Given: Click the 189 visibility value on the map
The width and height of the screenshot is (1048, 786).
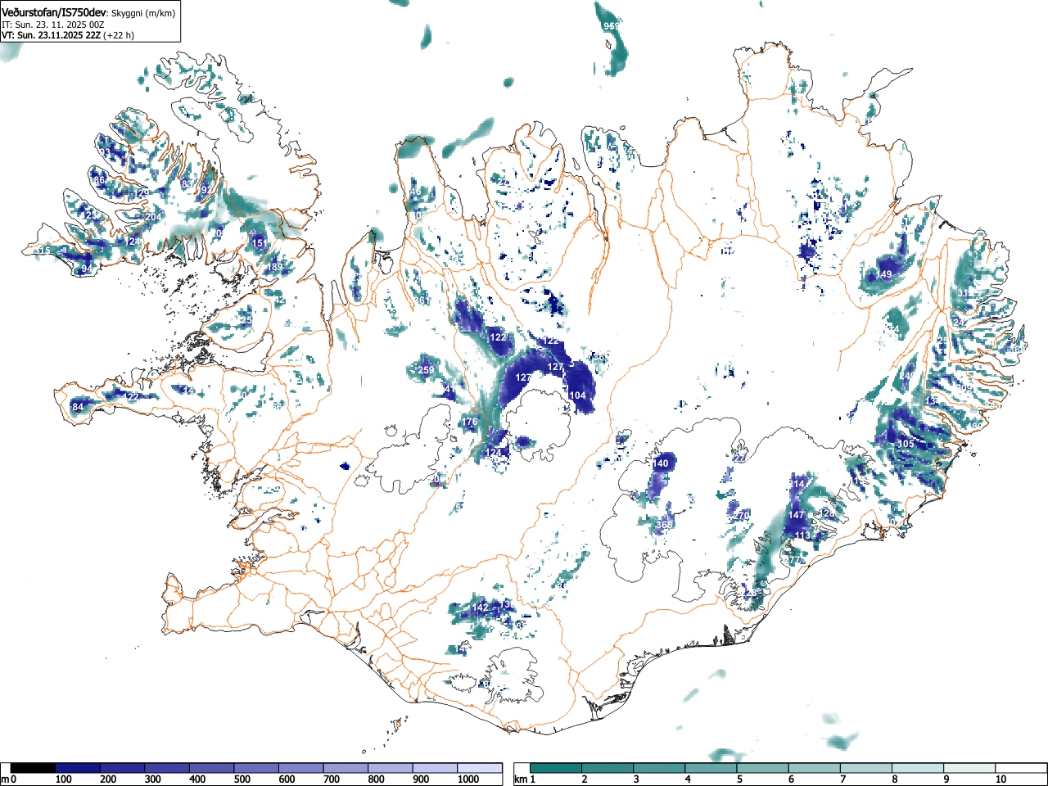Looking at the screenshot, I should [275, 268].
